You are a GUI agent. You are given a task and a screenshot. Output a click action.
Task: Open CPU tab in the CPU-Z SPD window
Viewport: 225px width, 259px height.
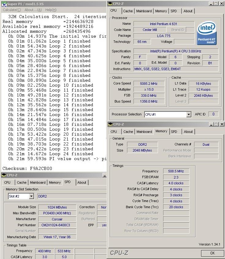click(7, 182)
